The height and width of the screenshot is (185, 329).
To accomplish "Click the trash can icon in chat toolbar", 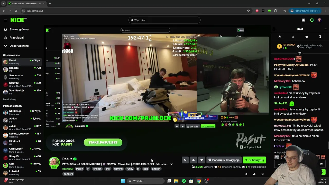I will [x=293, y=37].
